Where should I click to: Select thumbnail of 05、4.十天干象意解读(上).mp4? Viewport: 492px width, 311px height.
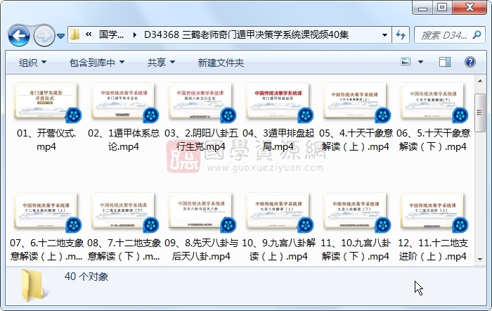click(354, 101)
